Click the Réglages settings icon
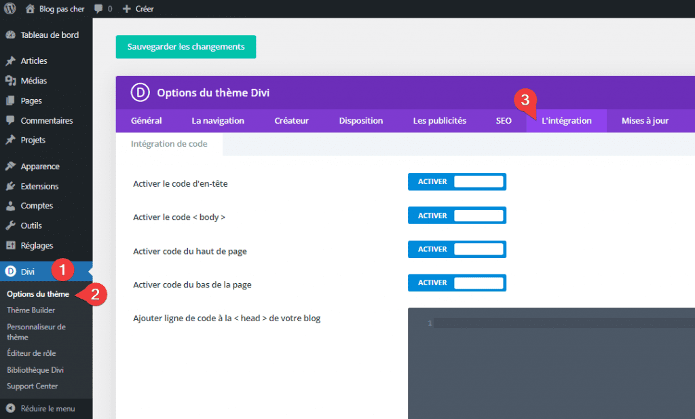The image size is (695, 419). 11,245
